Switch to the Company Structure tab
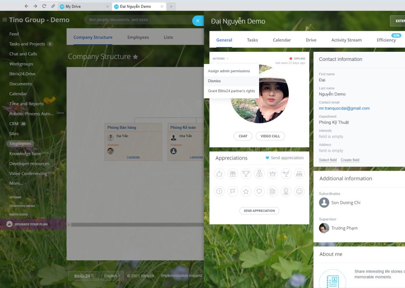Image resolution: width=405 pixels, height=288 pixels. click(x=93, y=37)
